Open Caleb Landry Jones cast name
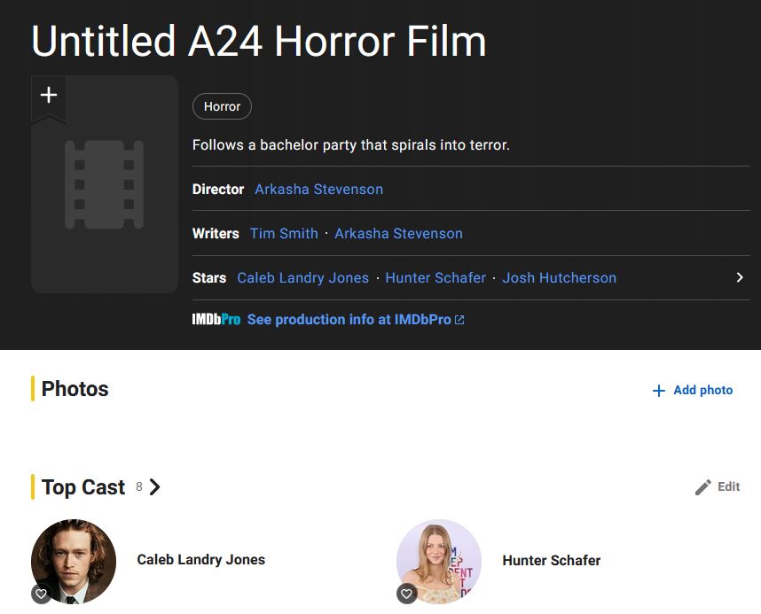 click(201, 560)
